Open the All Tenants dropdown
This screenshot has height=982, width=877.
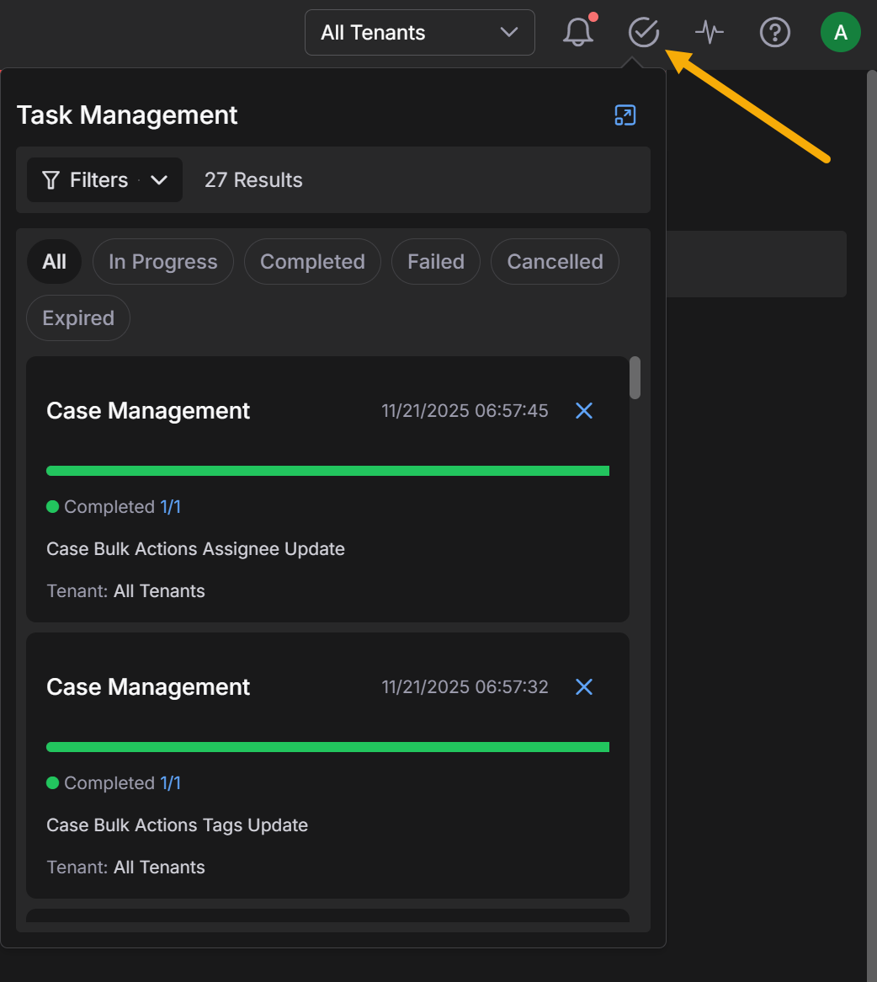tap(419, 33)
